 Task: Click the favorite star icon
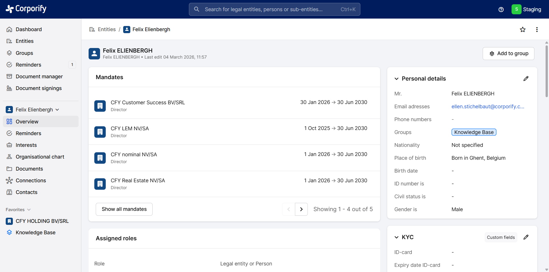[x=522, y=29]
